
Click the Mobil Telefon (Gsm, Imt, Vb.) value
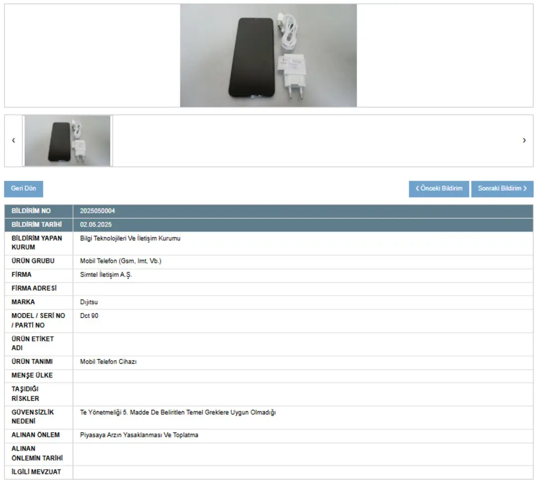pos(120,261)
